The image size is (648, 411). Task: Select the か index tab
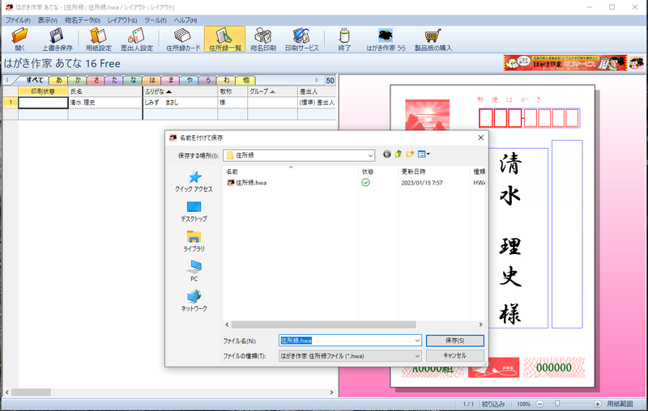(x=77, y=80)
